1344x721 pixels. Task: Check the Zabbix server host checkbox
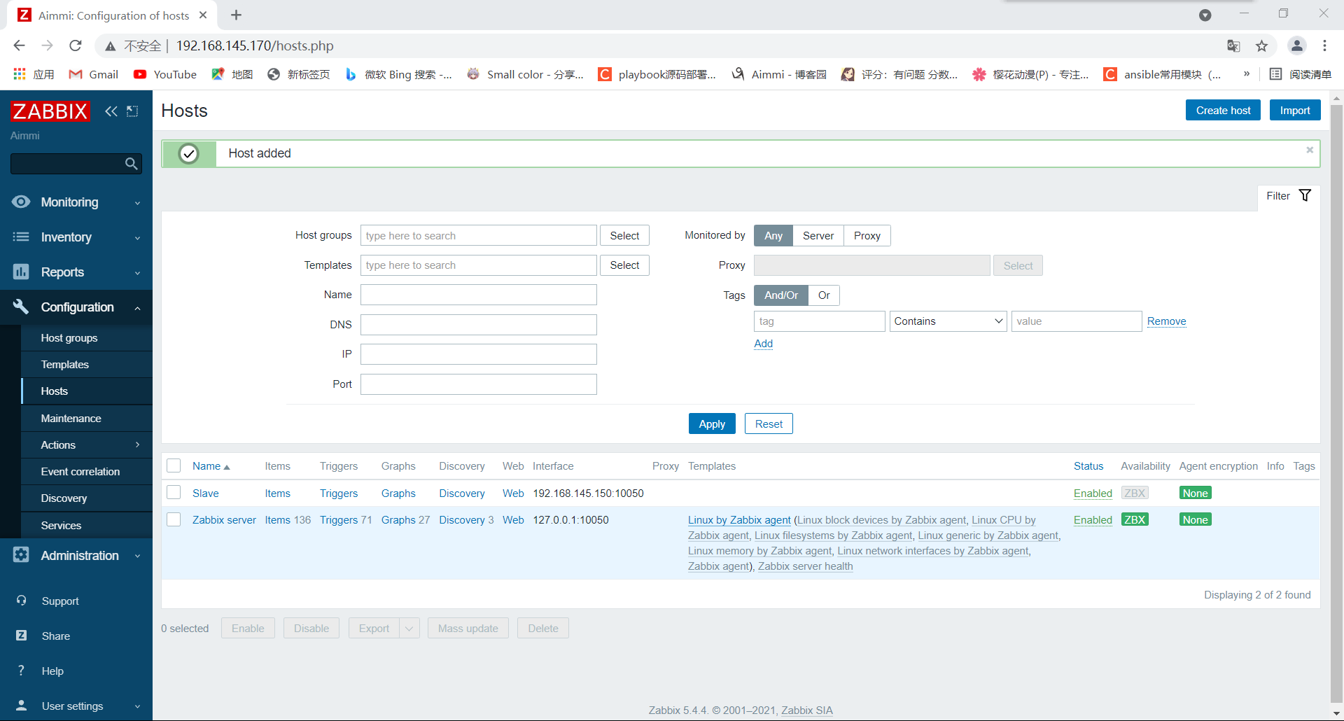pos(174,519)
